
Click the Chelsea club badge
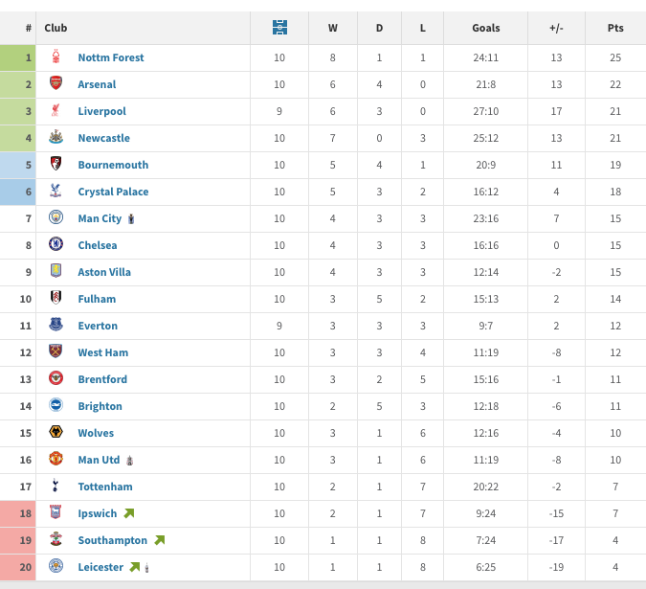(56, 244)
